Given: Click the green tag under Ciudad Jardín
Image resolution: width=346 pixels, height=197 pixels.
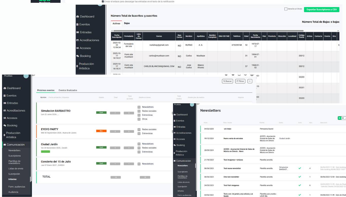Looking at the screenshot, I should tap(45, 152).
